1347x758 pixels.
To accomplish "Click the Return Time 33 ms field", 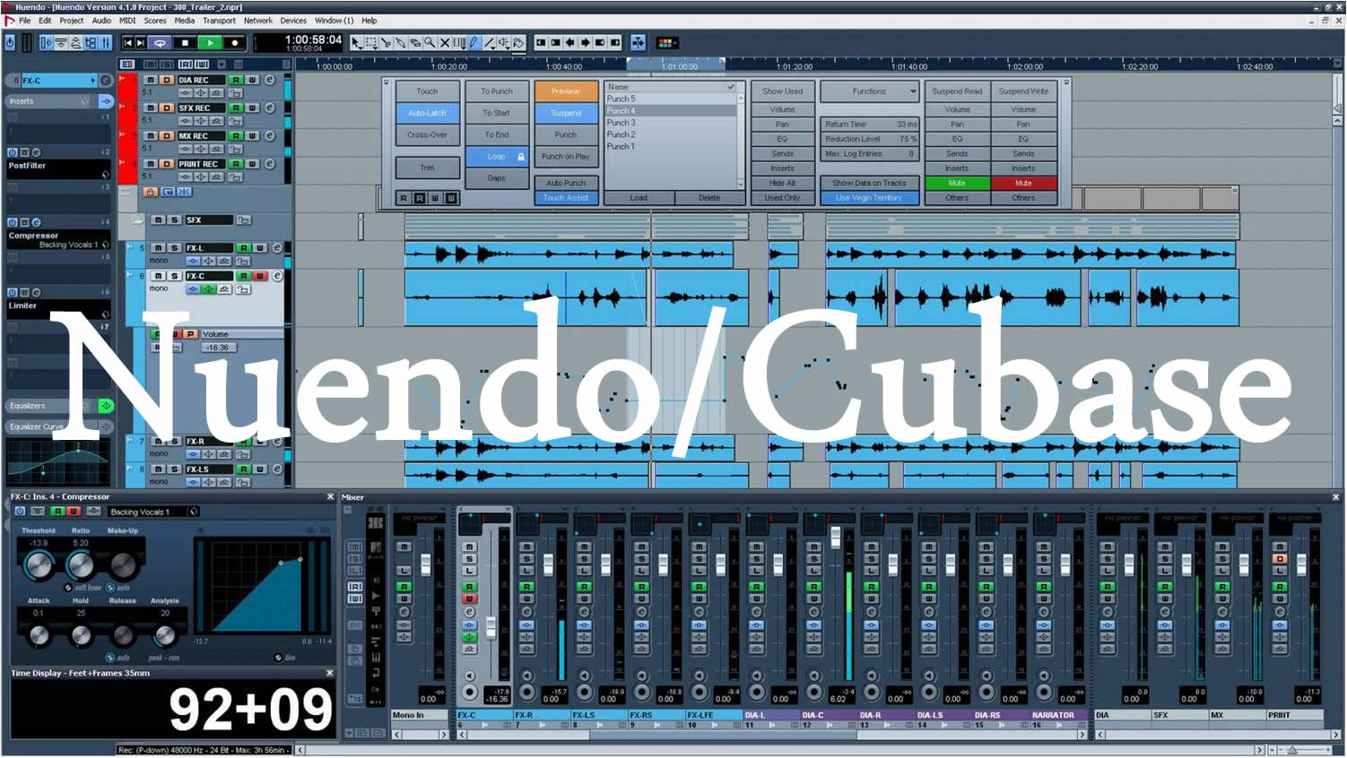I will (871, 125).
